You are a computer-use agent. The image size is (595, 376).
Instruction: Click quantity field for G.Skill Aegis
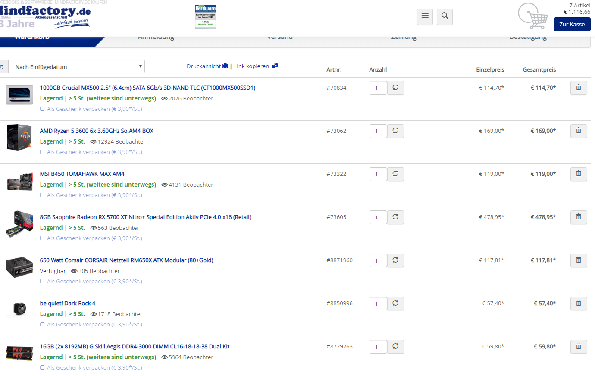point(378,347)
